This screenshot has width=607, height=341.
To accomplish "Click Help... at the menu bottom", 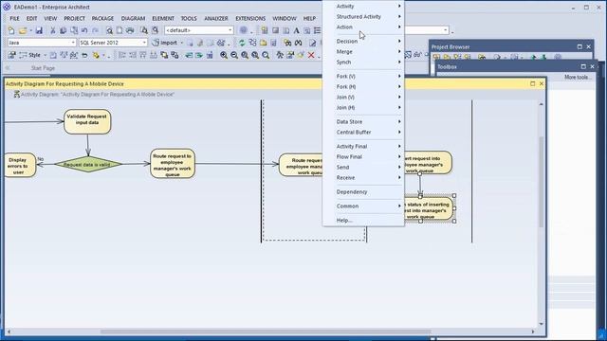I will click(x=363, y=220).
